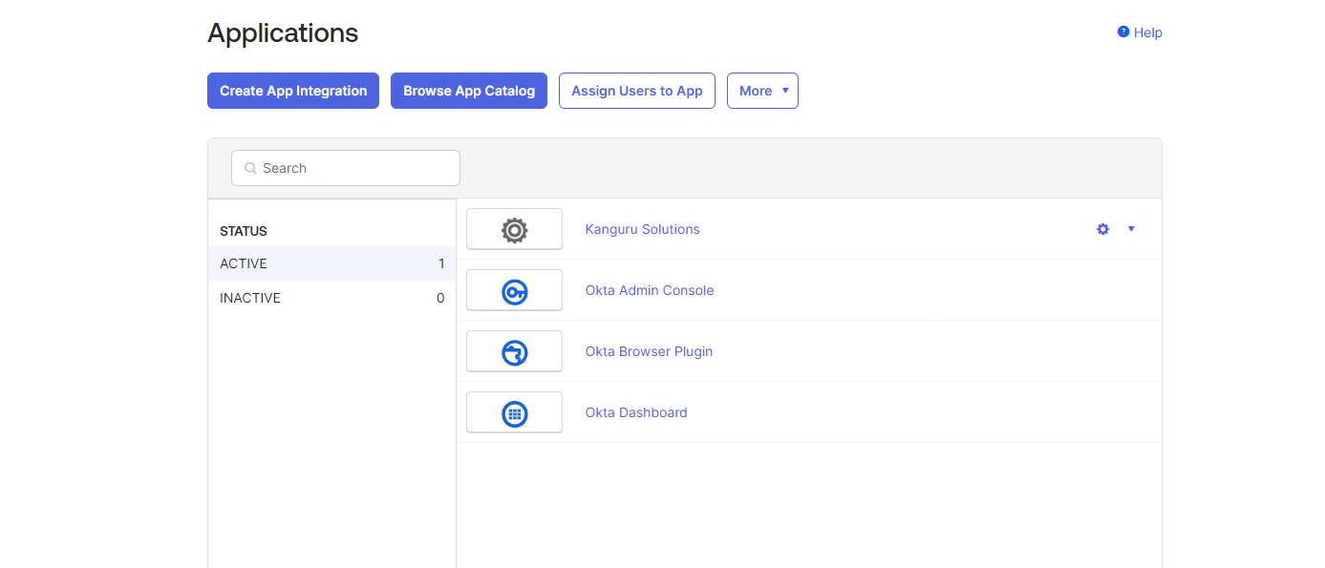Click the Help question mark icon
Viewport: 1325px width, 568px height.
pos(1123,32)
